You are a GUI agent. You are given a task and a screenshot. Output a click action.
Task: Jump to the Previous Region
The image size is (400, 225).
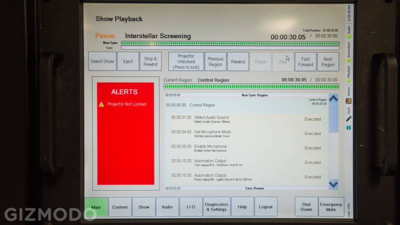pyautogui.click(x=215, y=61)
